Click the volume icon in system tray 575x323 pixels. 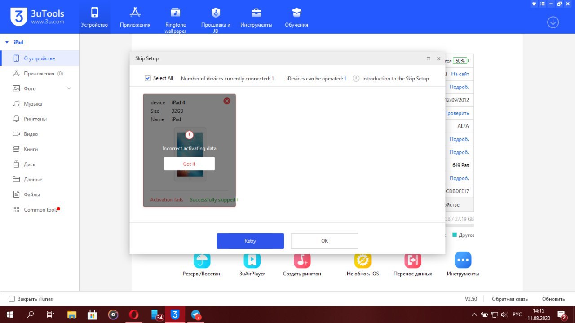pos(504,314)
